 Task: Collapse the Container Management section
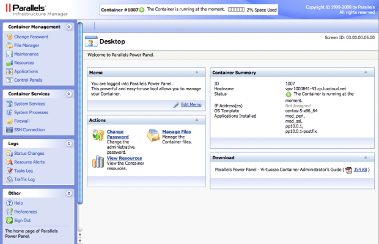point(69,27)
